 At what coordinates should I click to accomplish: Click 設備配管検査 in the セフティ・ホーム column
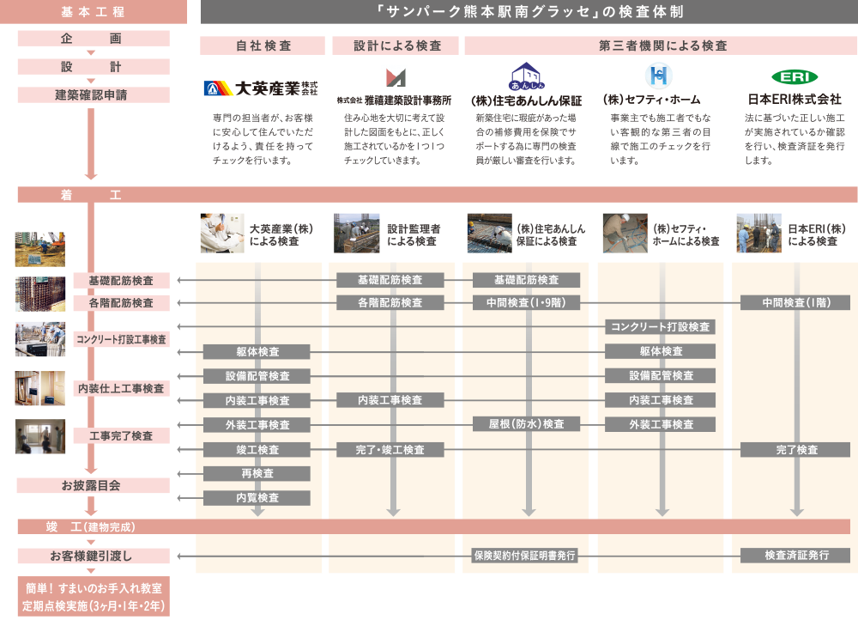click(661, 376)
